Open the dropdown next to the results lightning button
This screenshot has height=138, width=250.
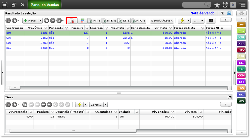(188, 21)
